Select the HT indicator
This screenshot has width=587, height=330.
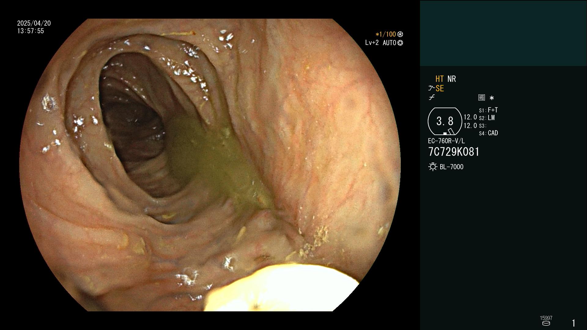tap(439, 79)
